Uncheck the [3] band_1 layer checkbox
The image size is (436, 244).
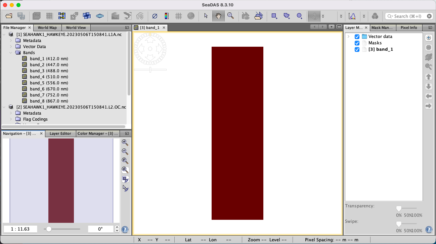point(357,49)
